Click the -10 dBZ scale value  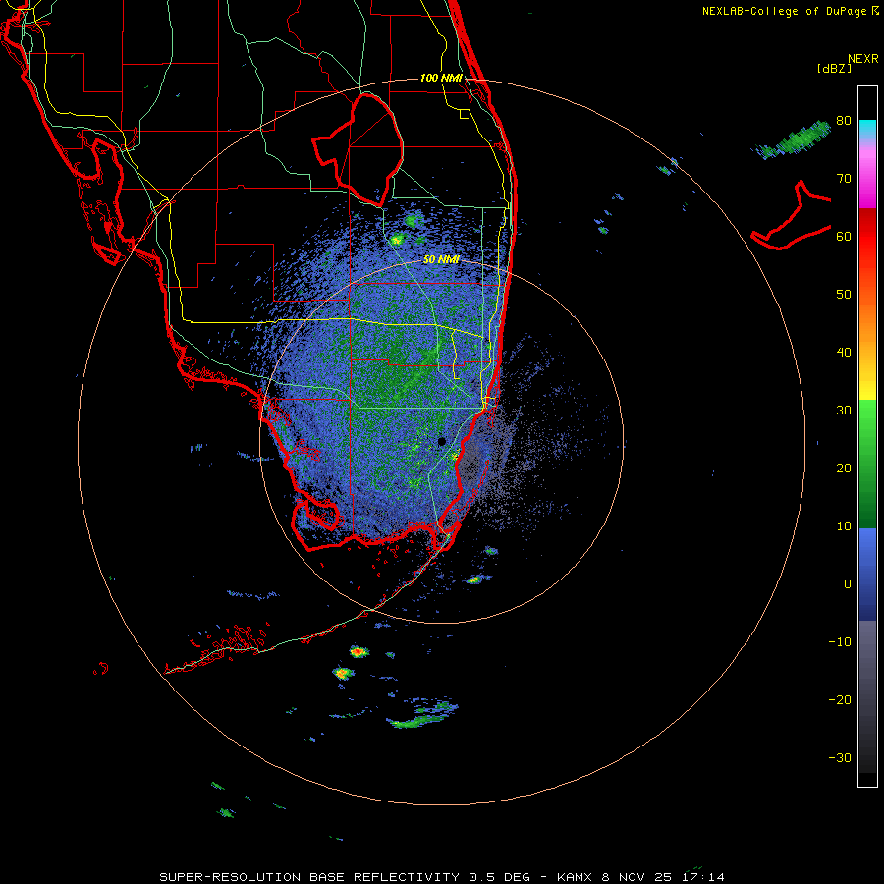point(840,642)
